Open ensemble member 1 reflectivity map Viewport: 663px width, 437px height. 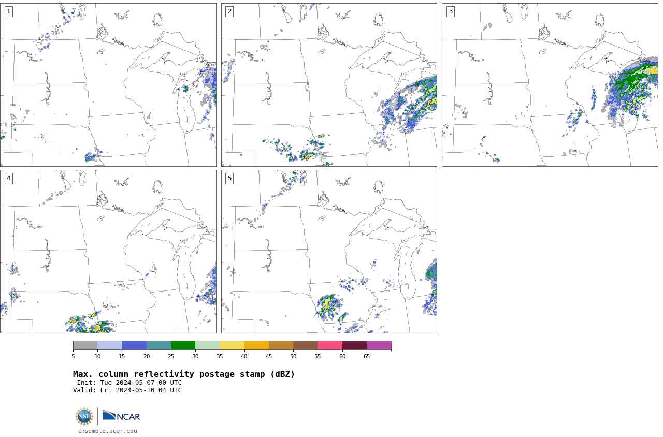coord(108,85)
